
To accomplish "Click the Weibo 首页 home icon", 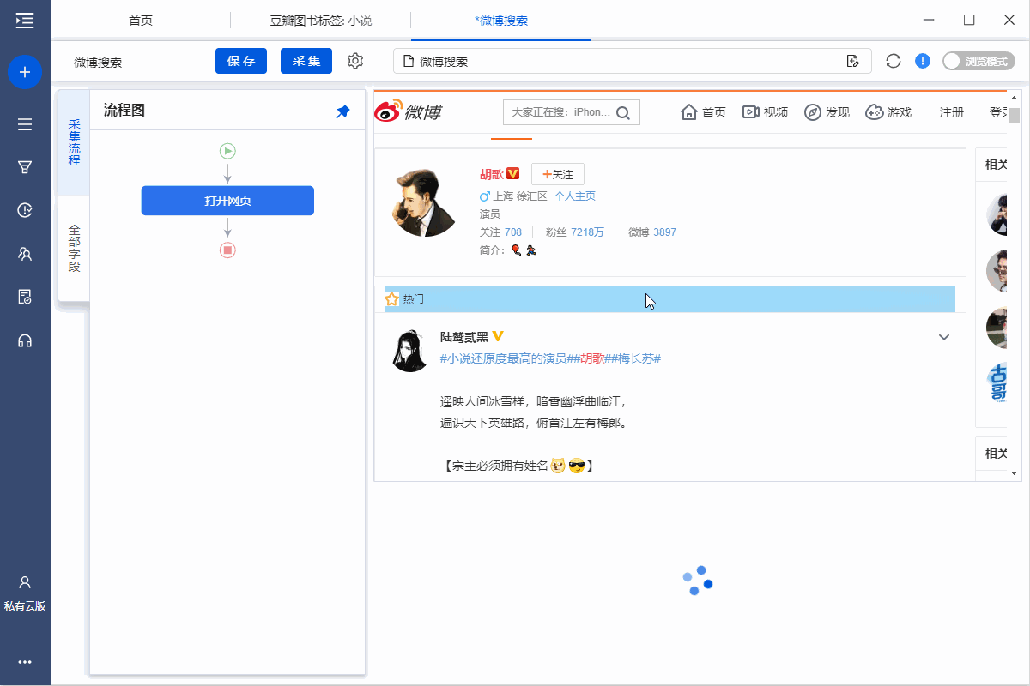I will [x=688, y=112].
